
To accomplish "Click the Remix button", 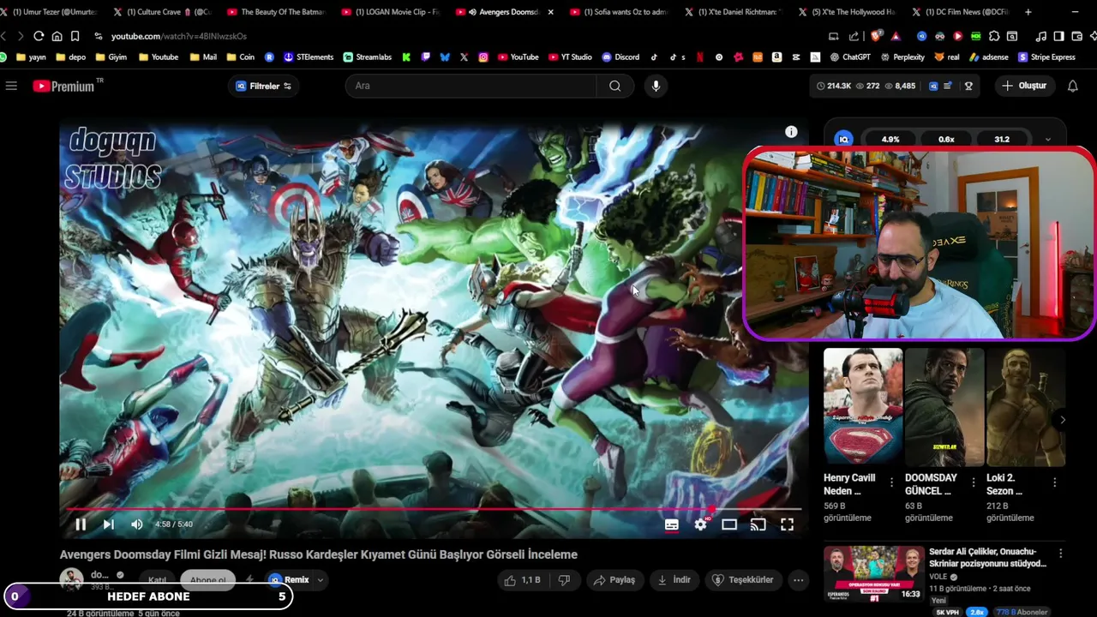I will 289,580.
